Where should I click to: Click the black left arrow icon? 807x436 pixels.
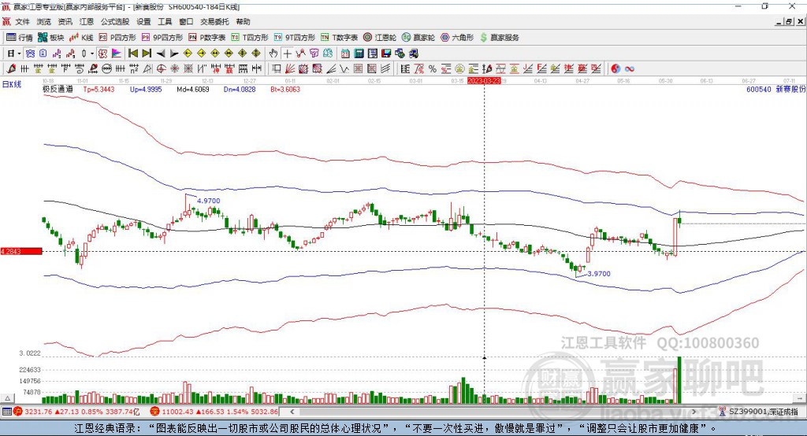pos(161,54)
